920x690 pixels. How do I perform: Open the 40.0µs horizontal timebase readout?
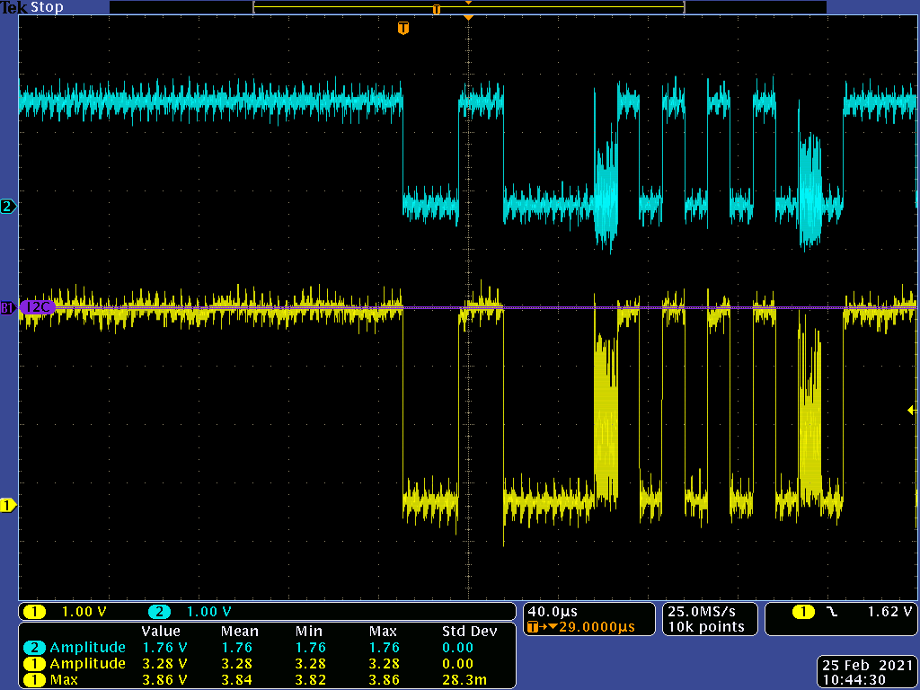coord(551,611)
